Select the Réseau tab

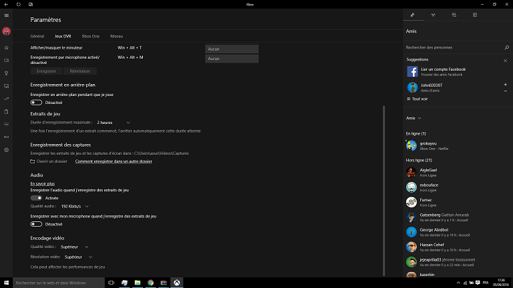[x=116, y=36]
